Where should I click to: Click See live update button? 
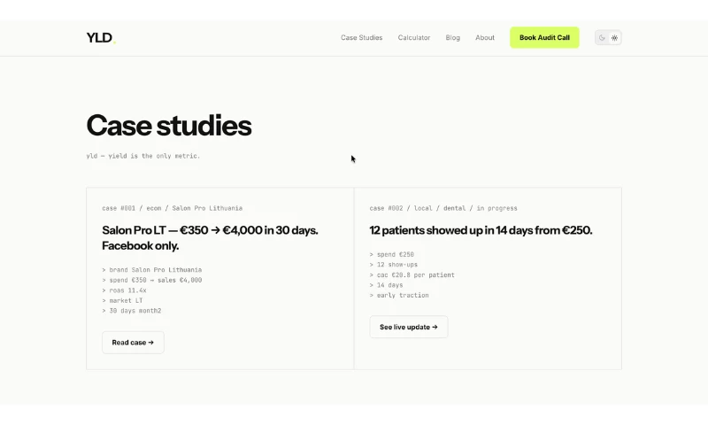point(408,327)
